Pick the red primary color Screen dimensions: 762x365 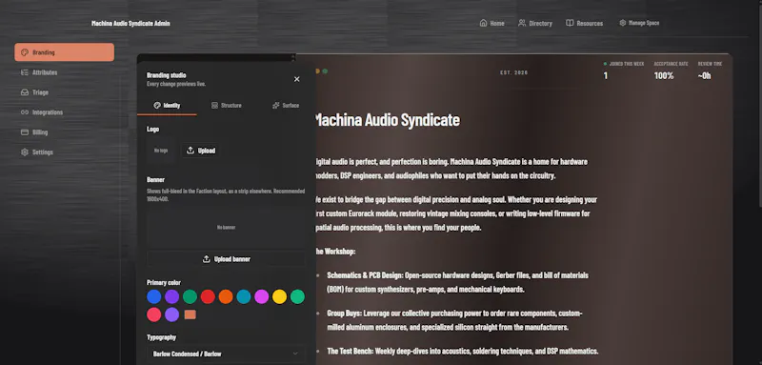click(208, 297)
